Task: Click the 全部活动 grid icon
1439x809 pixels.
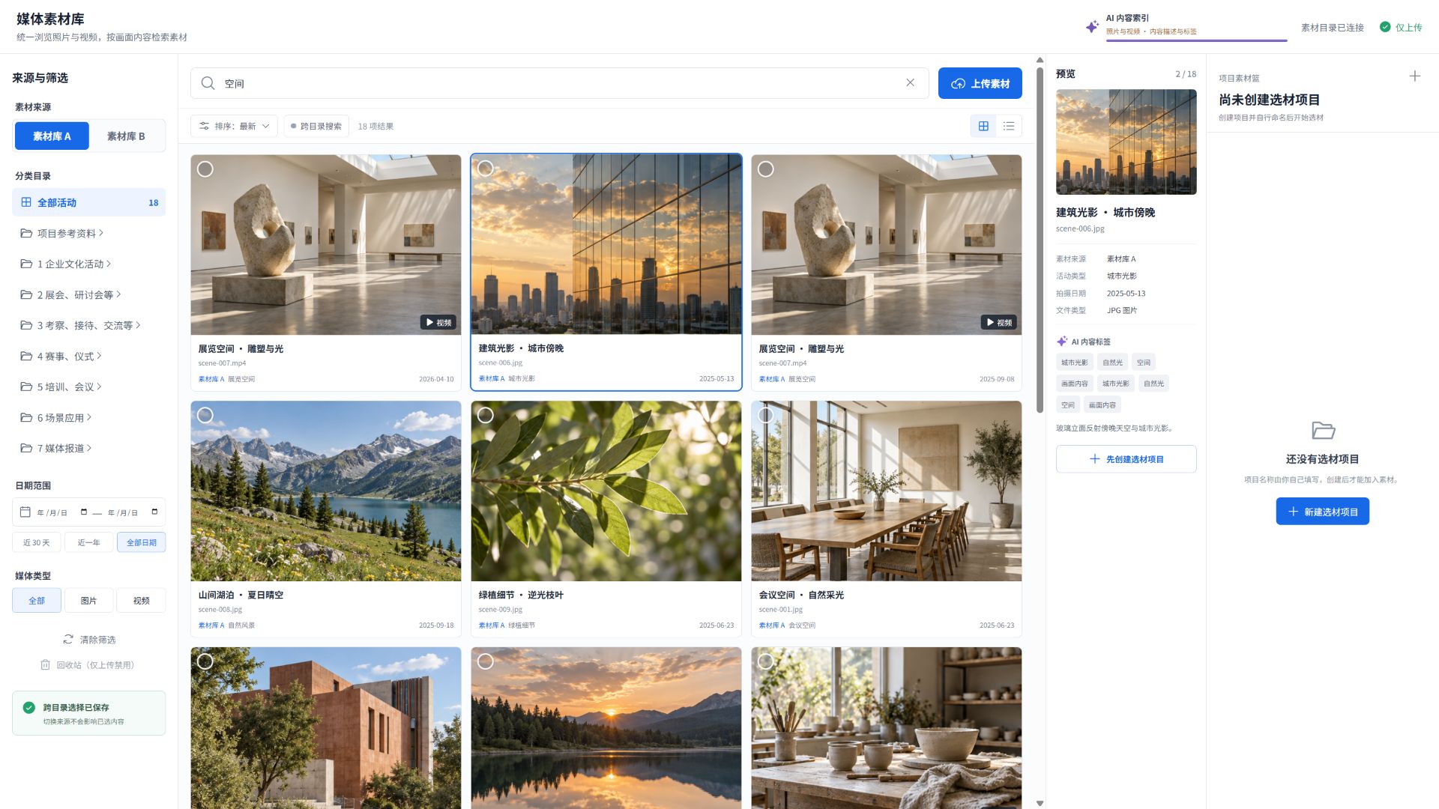Action: (x=26, y=202)
